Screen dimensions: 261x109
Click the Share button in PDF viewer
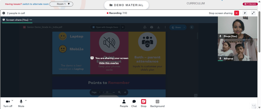tap(176, 28)
